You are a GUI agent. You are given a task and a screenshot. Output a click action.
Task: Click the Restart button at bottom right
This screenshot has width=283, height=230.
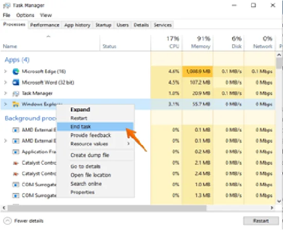pos(261,221)
